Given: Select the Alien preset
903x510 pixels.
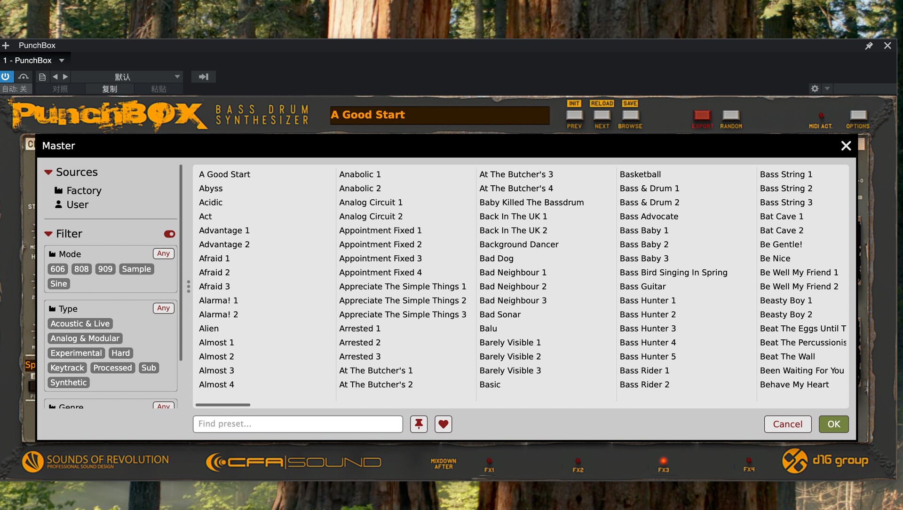Looking at the screenshot, I should (x=209, y=329).
